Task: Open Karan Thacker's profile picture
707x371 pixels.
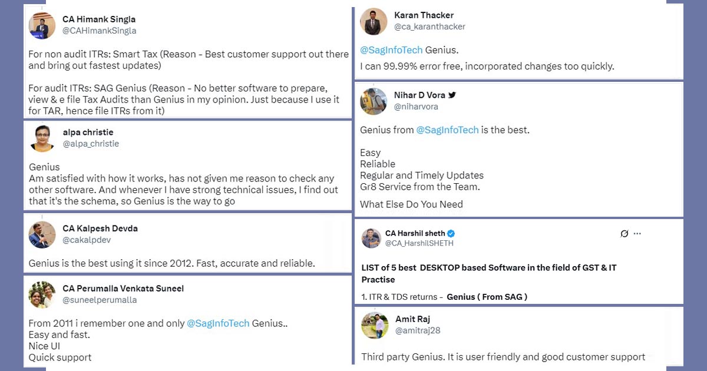Action: point(374,21)
